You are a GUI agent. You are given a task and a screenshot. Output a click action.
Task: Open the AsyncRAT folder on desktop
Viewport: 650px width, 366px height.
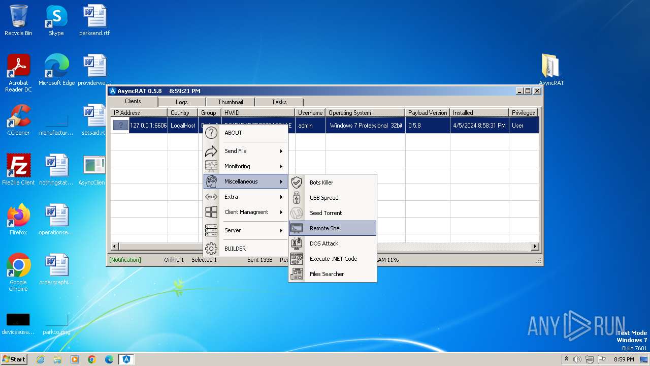(551, 70)
